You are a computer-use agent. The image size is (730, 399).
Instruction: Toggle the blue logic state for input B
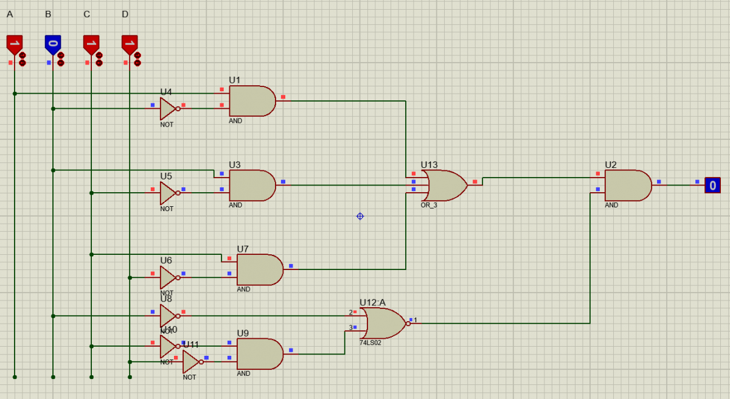click(x=53, y=44)
